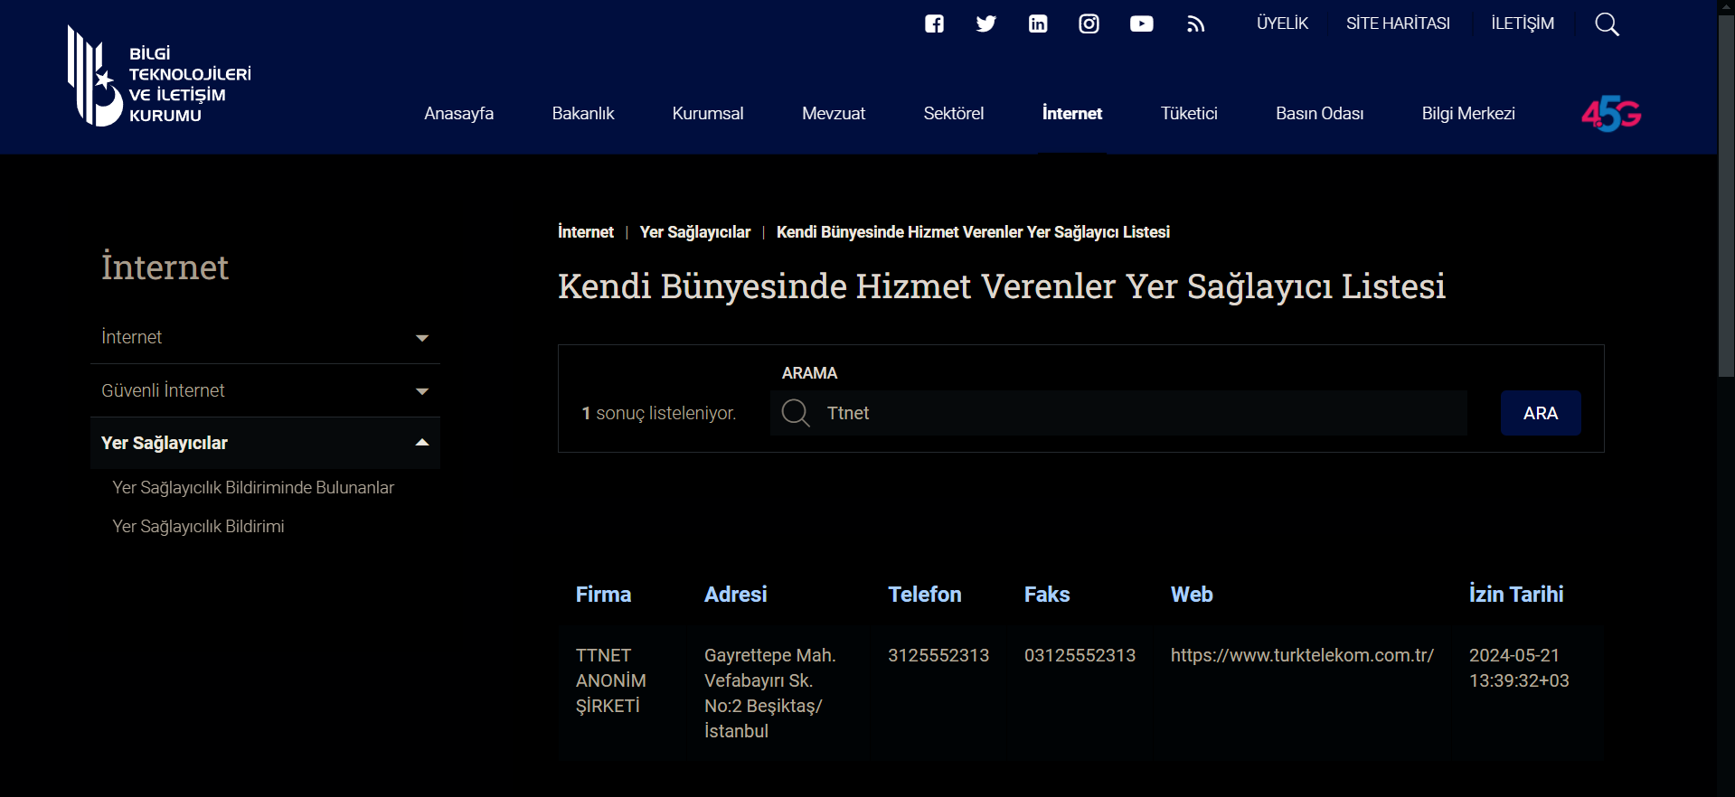This screenshot has width=1735, height=797.
Task: Open the Instagram profile icon
Action: tap(1089, 23)
